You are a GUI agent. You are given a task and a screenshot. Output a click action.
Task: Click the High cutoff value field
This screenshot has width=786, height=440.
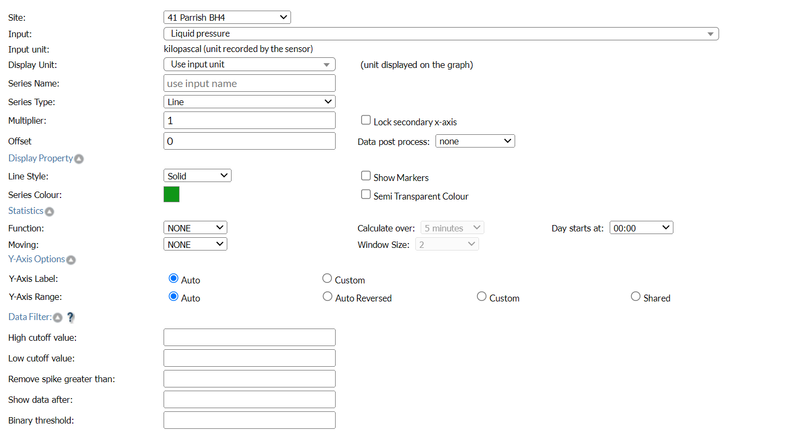[249, 338]
